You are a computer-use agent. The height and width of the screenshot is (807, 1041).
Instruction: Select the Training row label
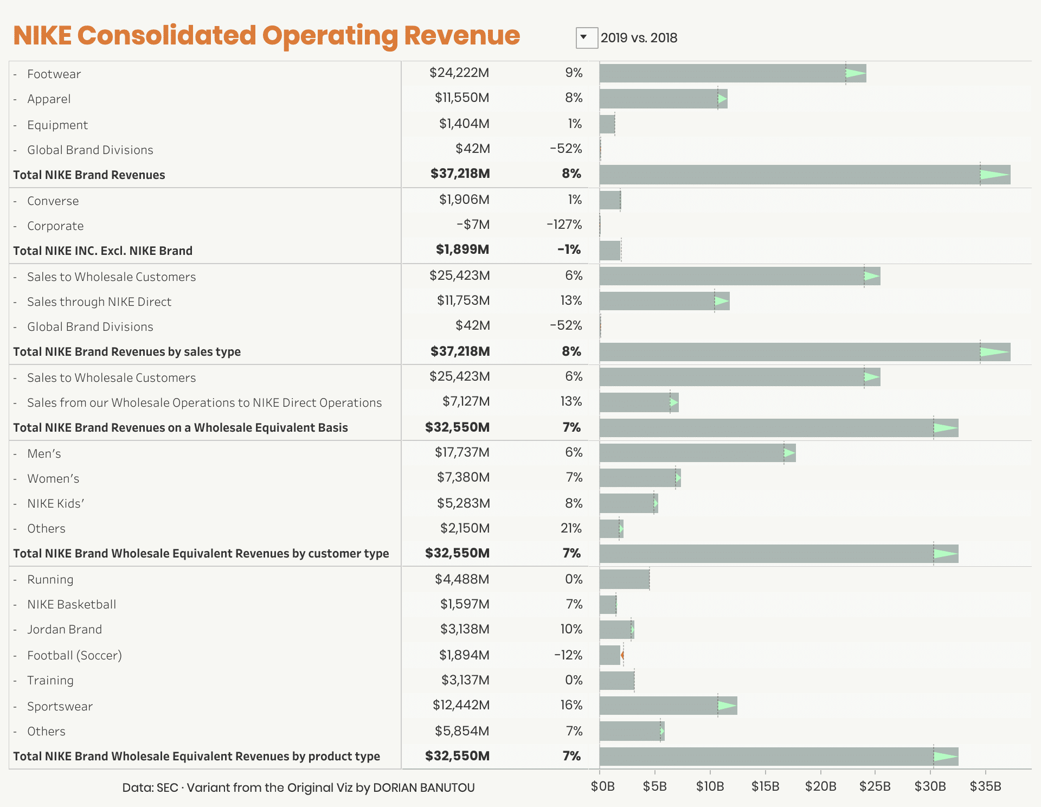click(50, 681)
